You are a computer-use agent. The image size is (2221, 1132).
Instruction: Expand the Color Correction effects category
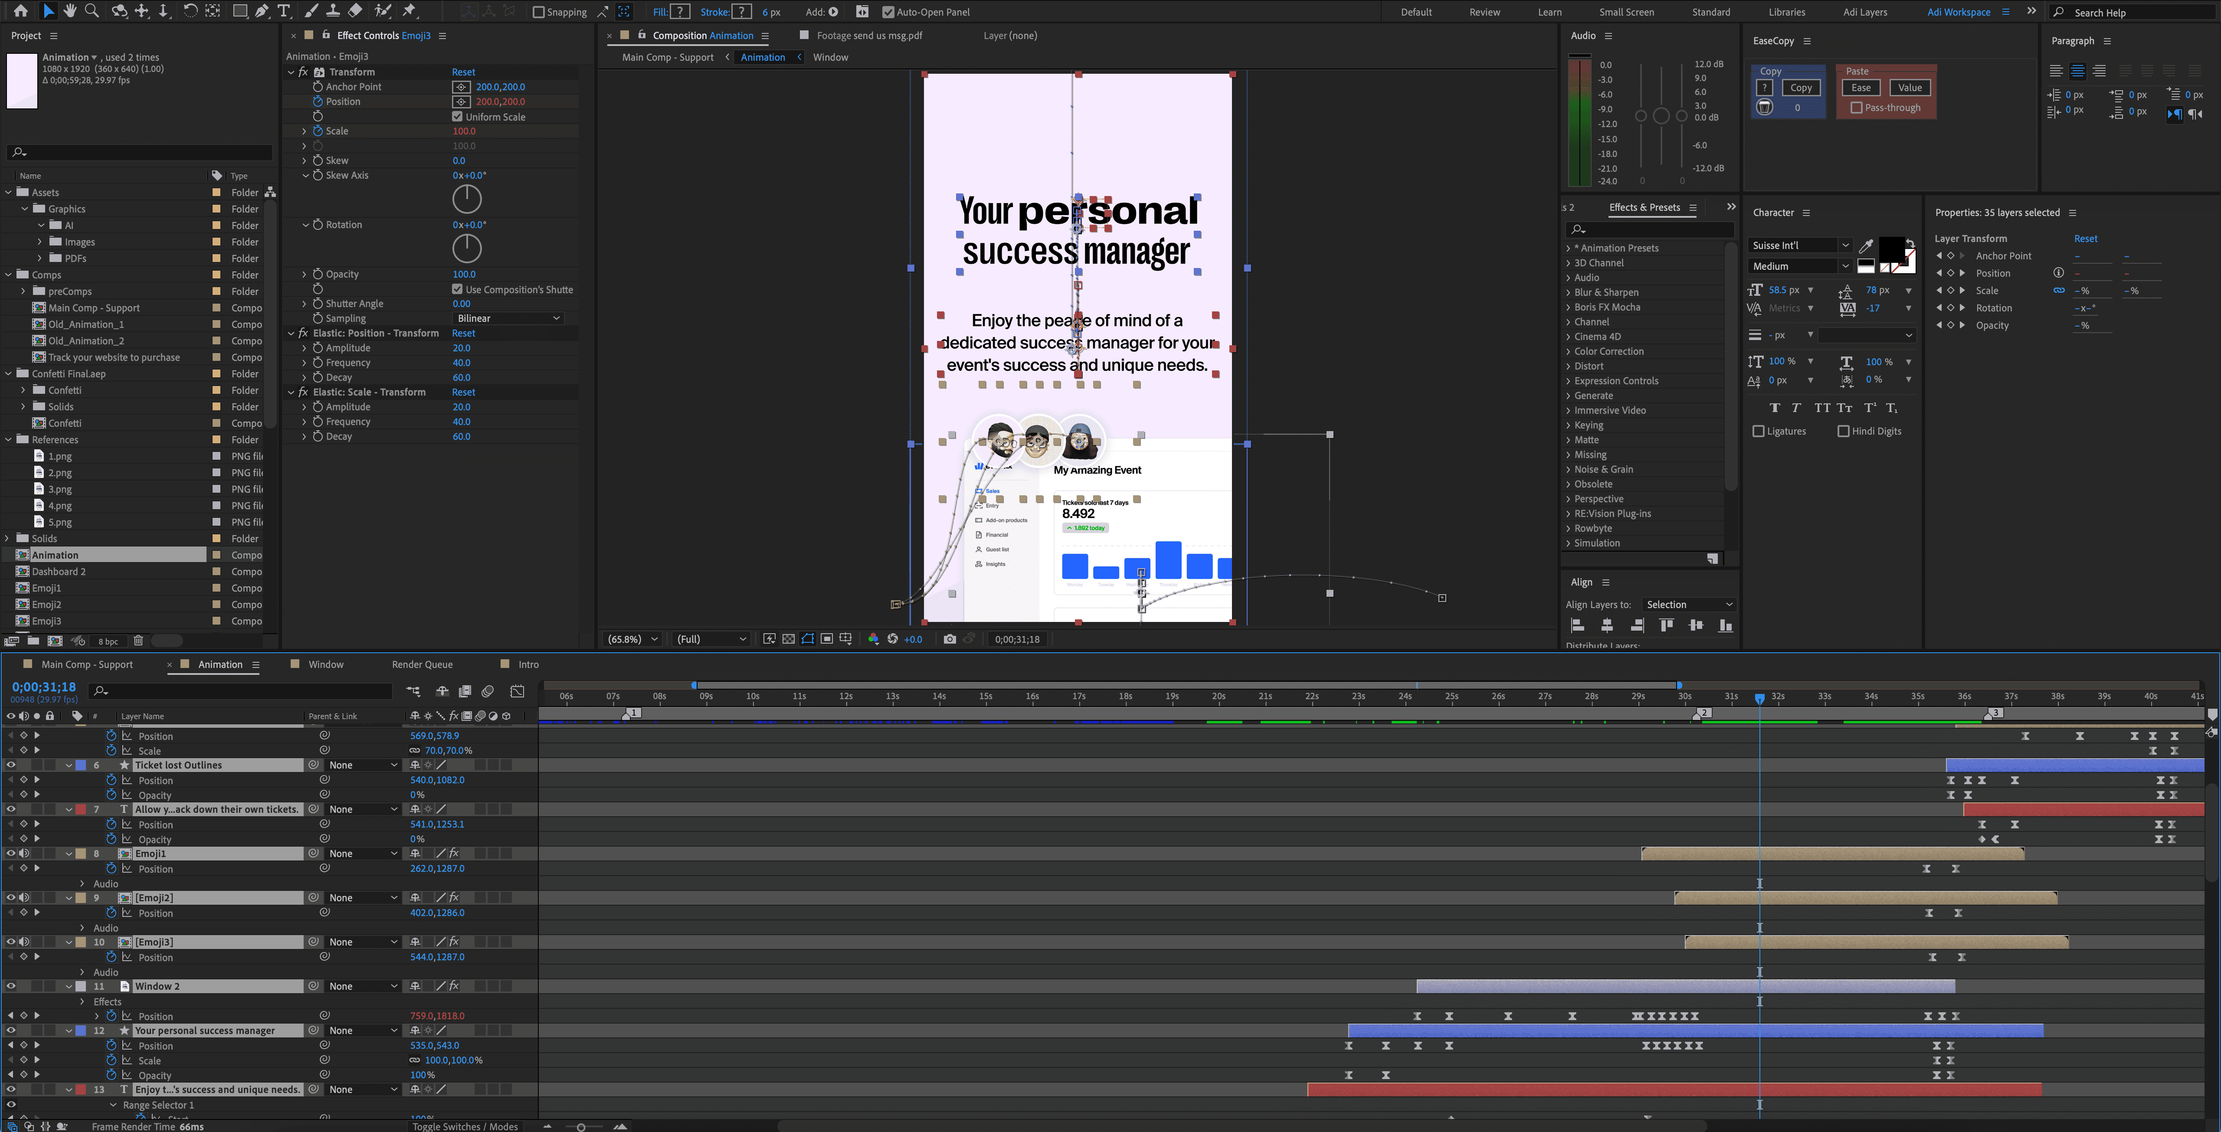[x=1568, y=352]
